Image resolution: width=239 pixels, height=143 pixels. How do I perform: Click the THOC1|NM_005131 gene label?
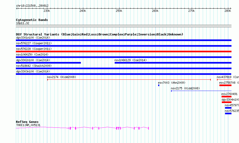click(28, 125)
